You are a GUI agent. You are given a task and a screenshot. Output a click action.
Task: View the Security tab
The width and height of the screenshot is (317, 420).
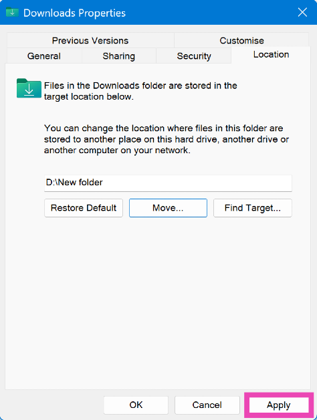point(194,56)
